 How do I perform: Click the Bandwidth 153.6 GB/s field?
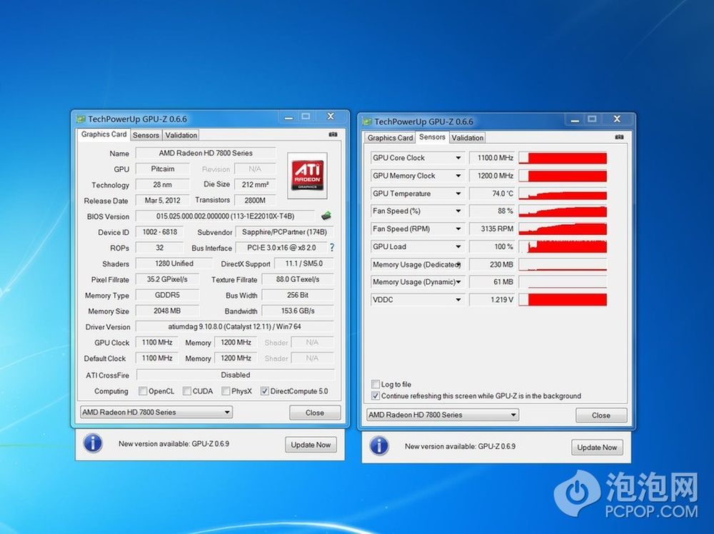coord(298,311)
